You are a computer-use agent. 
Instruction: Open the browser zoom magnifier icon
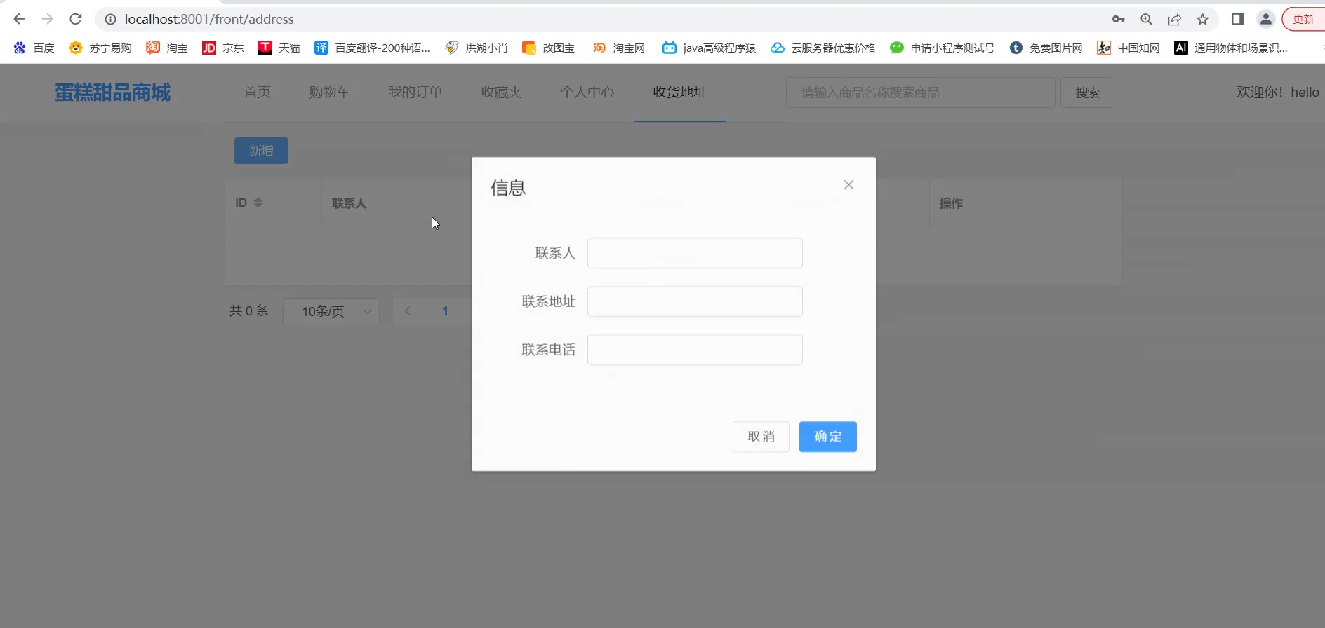(x=1146, y=19)
